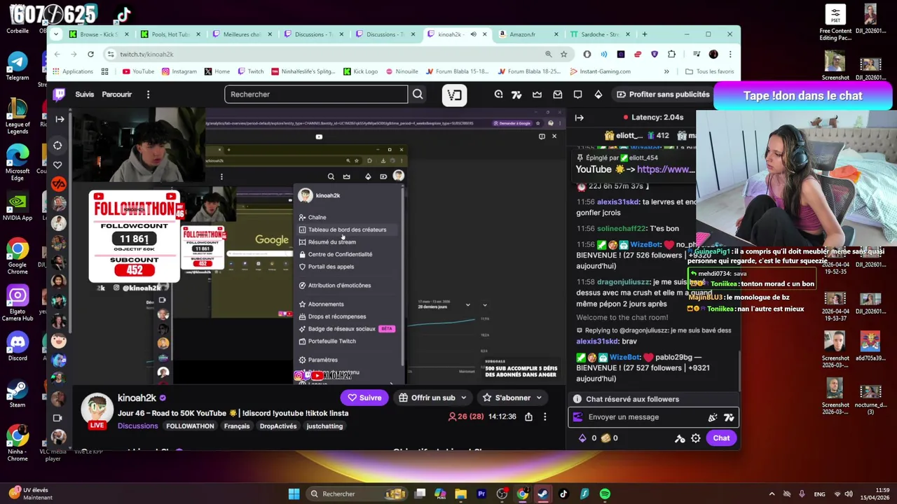
Task: Open the Twitch whispers chat-bubble icon
Action: [577, 94]
